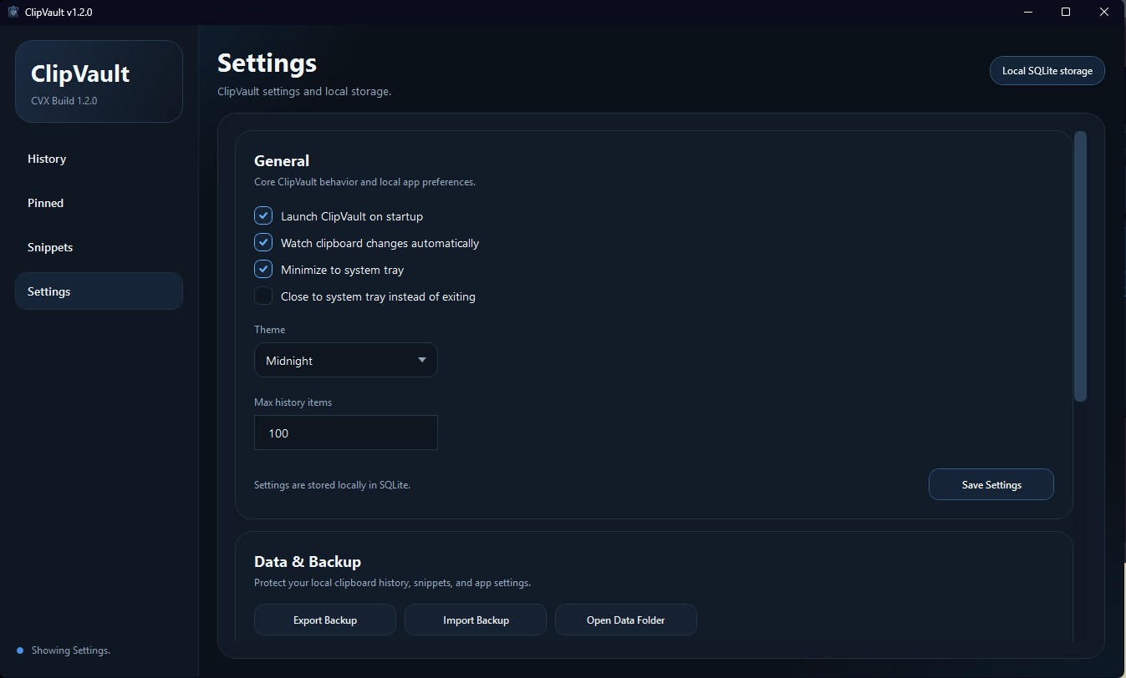
Task: Click the status indicator dot beside Showing Settings
Action: [x=19, y=650]
